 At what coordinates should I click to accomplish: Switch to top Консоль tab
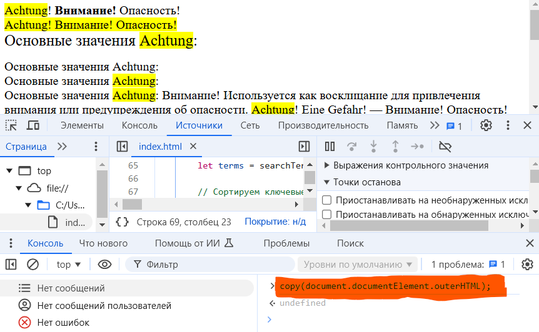pos(139,125)
